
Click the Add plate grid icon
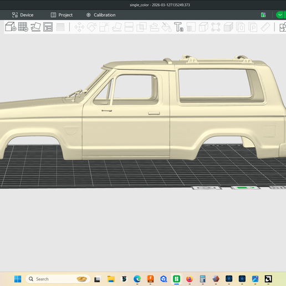pos(23,27)
